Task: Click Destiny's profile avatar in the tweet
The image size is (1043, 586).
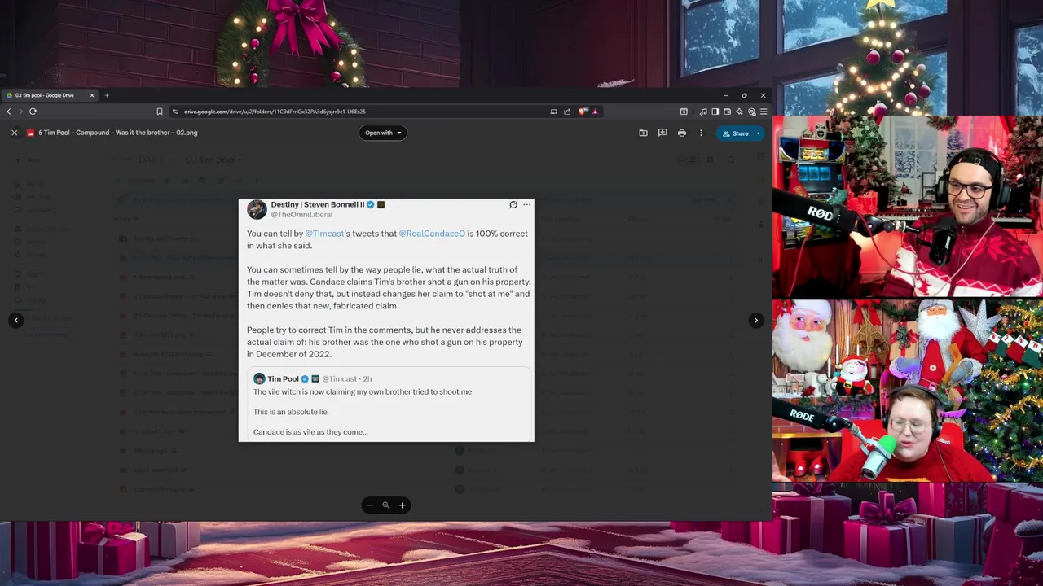Action: (257, 209)
